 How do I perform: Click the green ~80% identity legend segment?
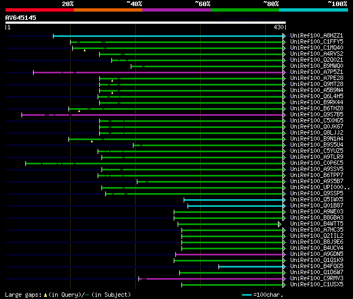[x=245, y=10]
